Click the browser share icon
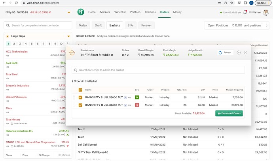 coord(226,3)
